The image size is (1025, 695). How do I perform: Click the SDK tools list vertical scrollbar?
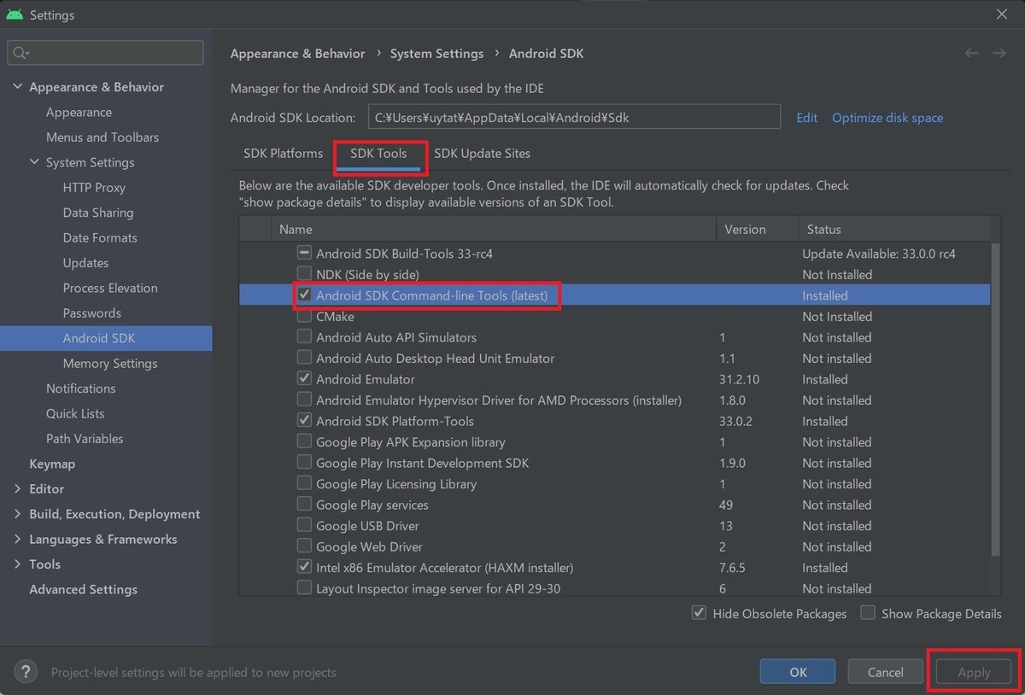click(995, 400)
